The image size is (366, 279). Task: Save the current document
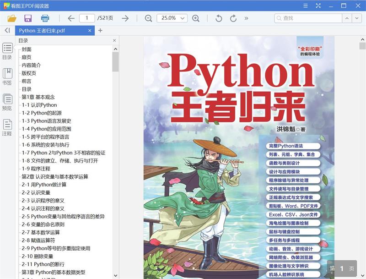point(27,18)
